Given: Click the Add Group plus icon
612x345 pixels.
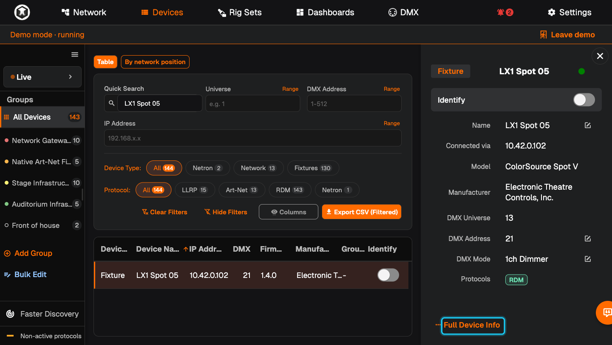Looking at the screenshot, I should pos(7,253).
